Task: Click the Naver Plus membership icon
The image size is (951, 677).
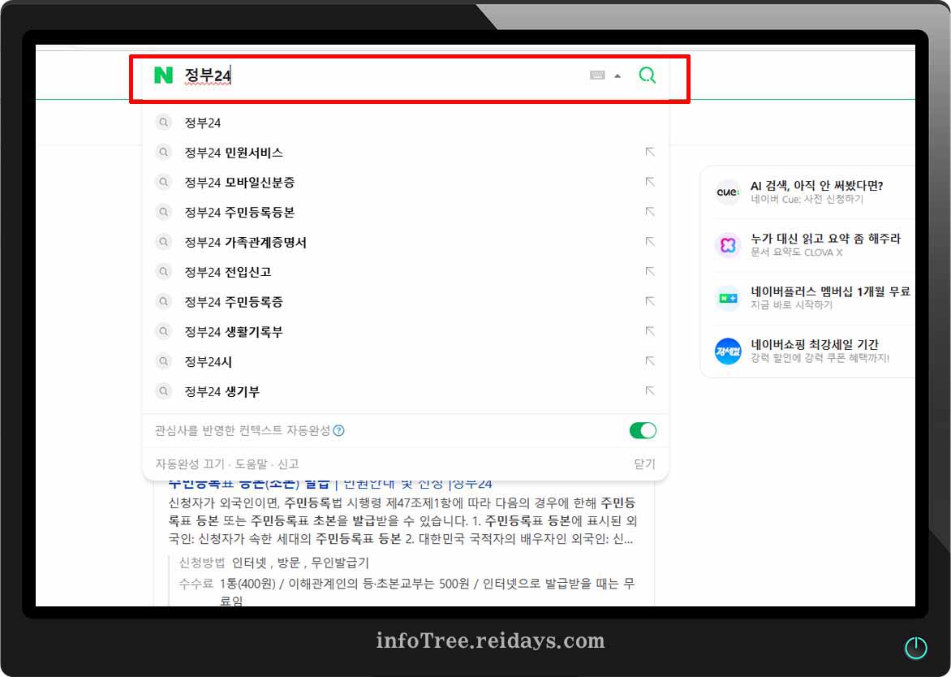Action: coord(728,299)
